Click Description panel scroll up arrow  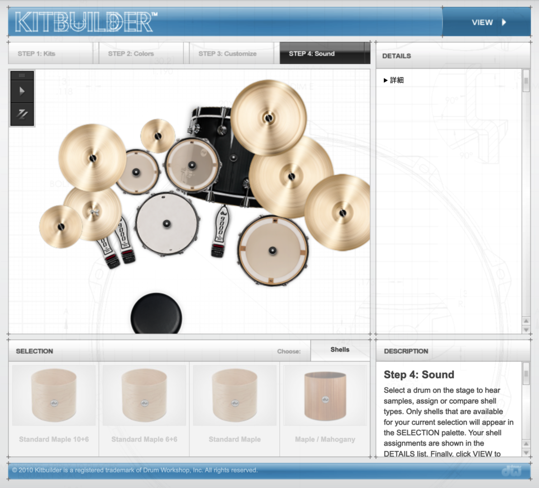pos(526,444)
